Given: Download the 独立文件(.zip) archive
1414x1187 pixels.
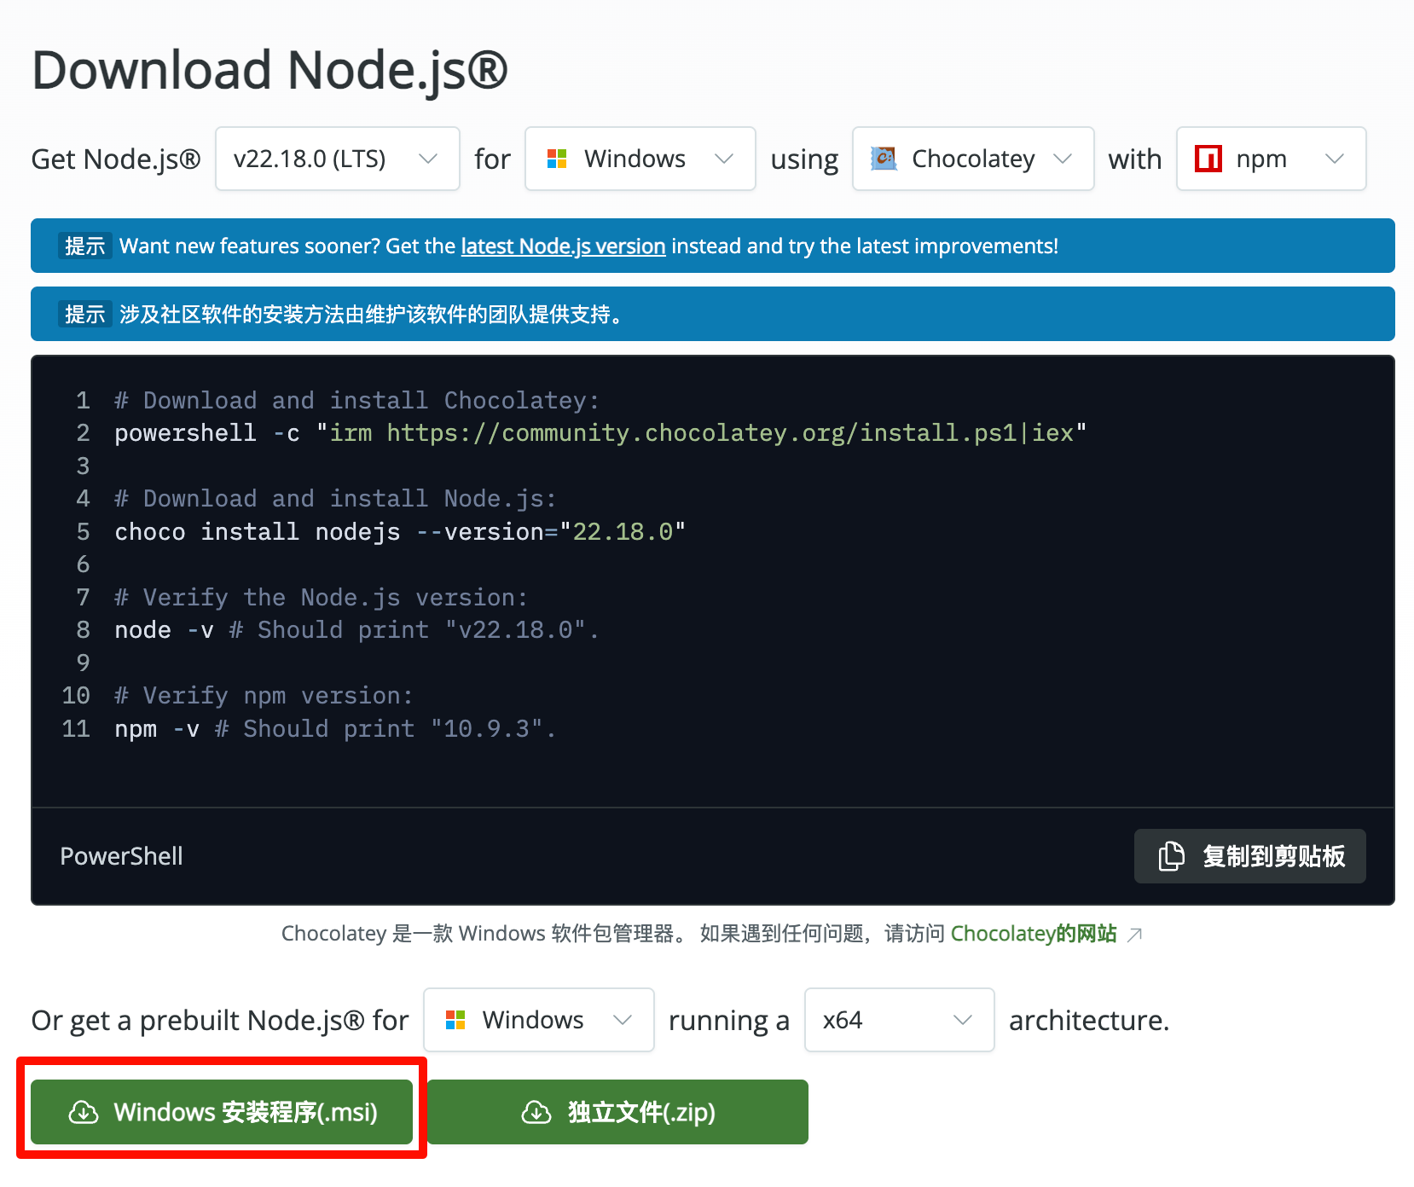Looking at the screenshot, I should pyautogui.click(x=617, y=1112).
